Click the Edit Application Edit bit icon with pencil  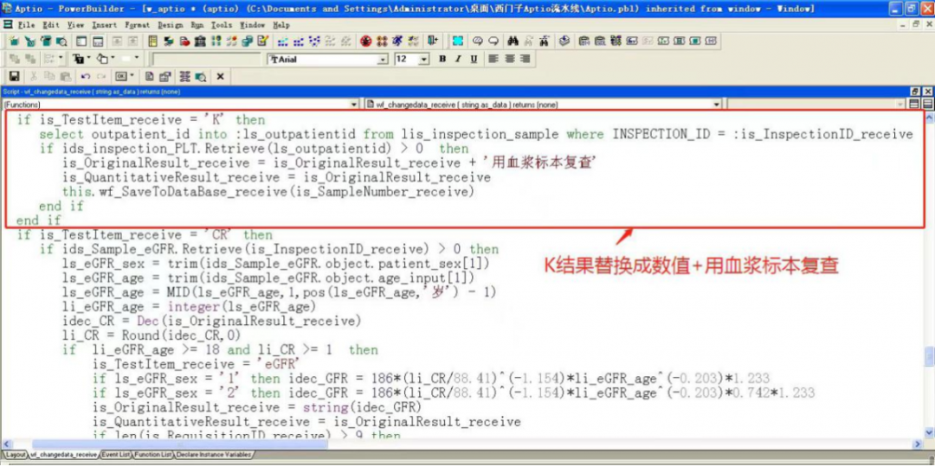coord(263,41)
